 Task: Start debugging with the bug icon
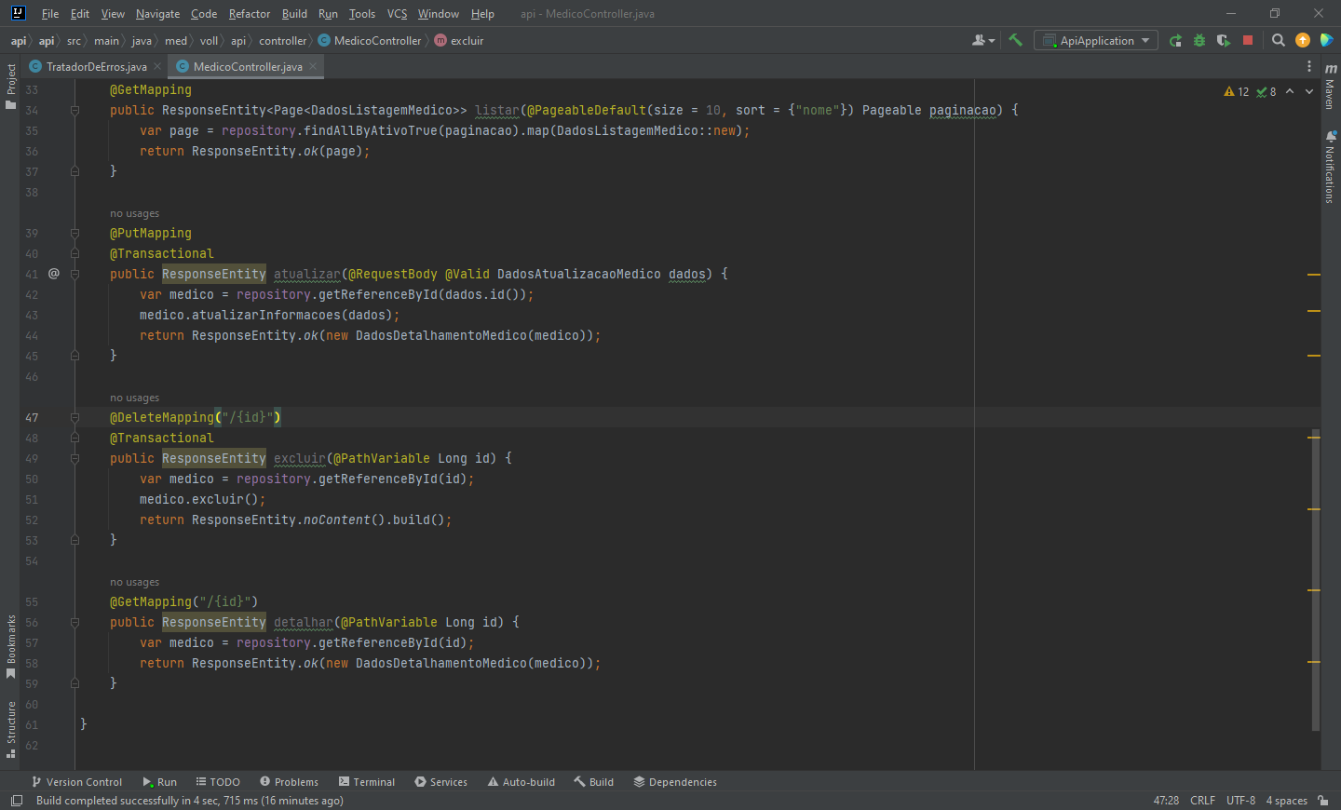click(x=1199, y=40)
